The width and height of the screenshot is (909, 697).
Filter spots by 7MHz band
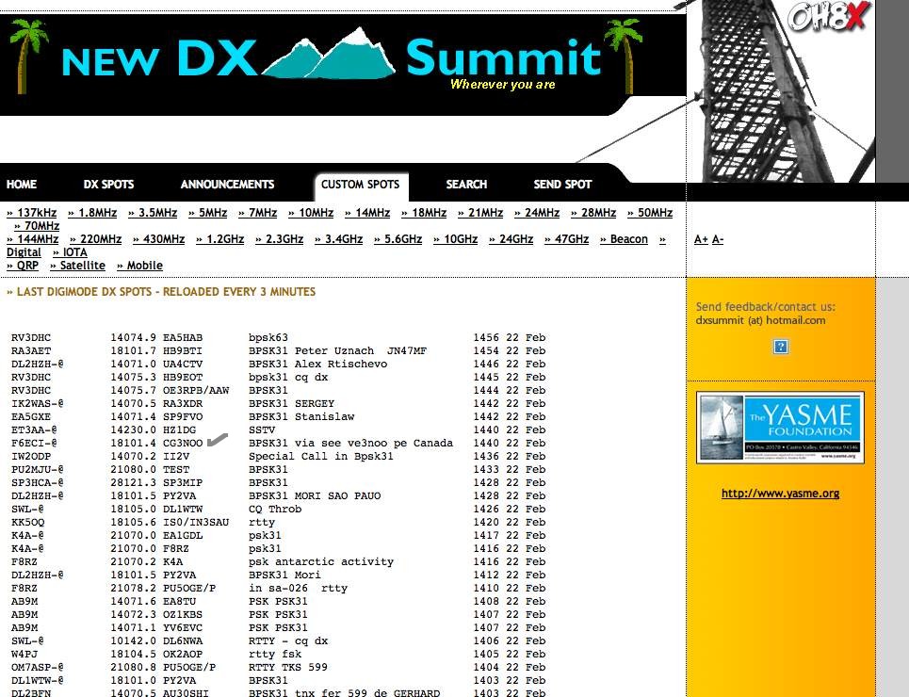coord(257,213)
